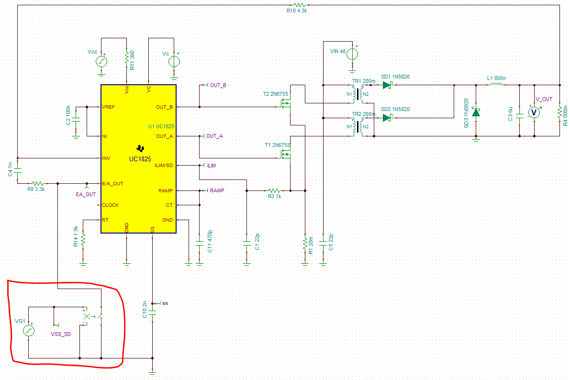Select the Vcc voltage source symbol
The height and width of the screenshot is (380, 570).
(x=101, y=61)
